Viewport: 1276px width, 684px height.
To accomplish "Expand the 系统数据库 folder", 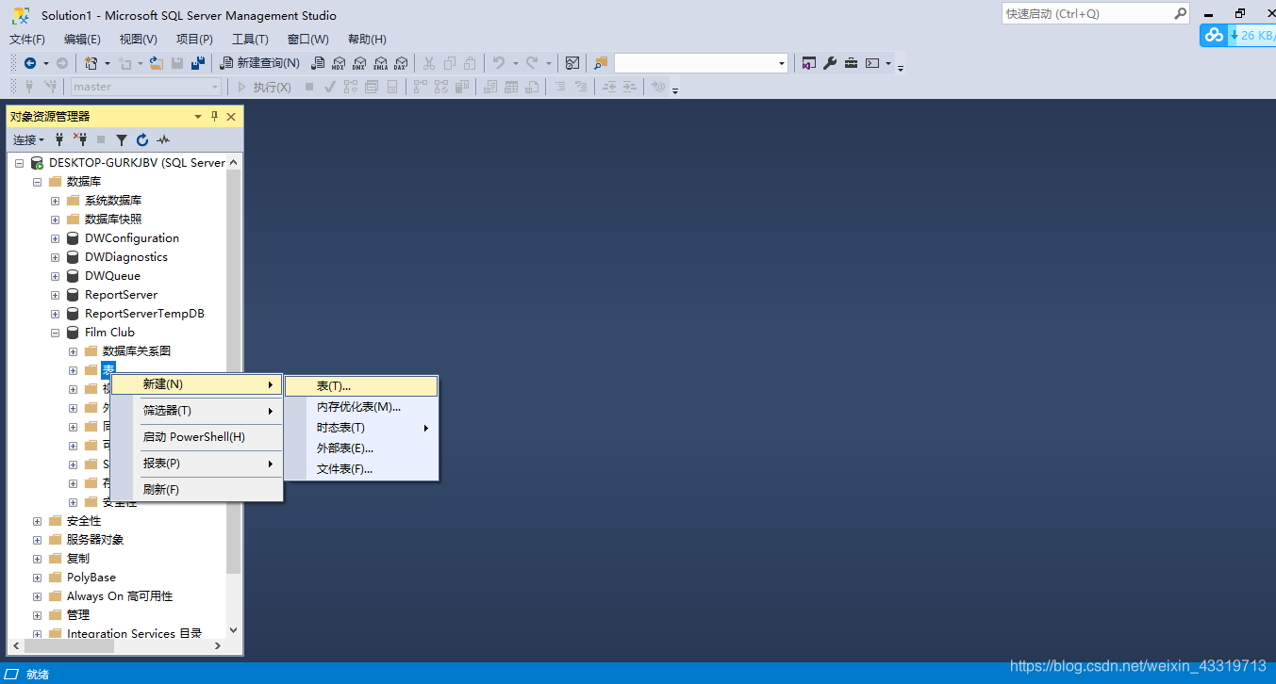I will coord(55,201).
